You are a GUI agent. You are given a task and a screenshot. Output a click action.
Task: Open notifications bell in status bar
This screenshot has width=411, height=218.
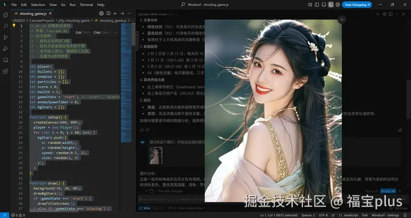(x=405, y=215)
